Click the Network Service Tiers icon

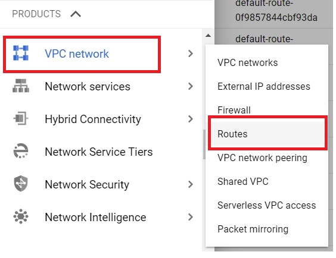click(21, 151)
